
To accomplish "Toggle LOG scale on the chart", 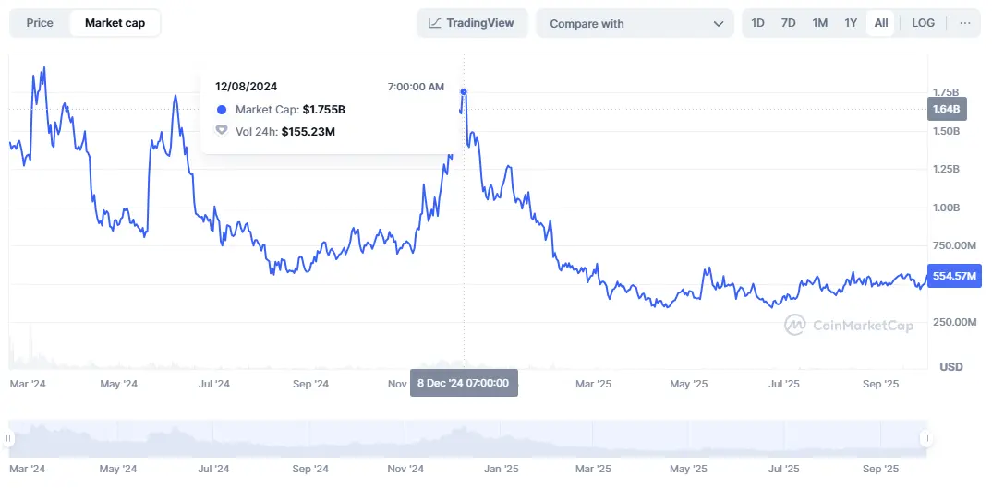I will (923, 23).
